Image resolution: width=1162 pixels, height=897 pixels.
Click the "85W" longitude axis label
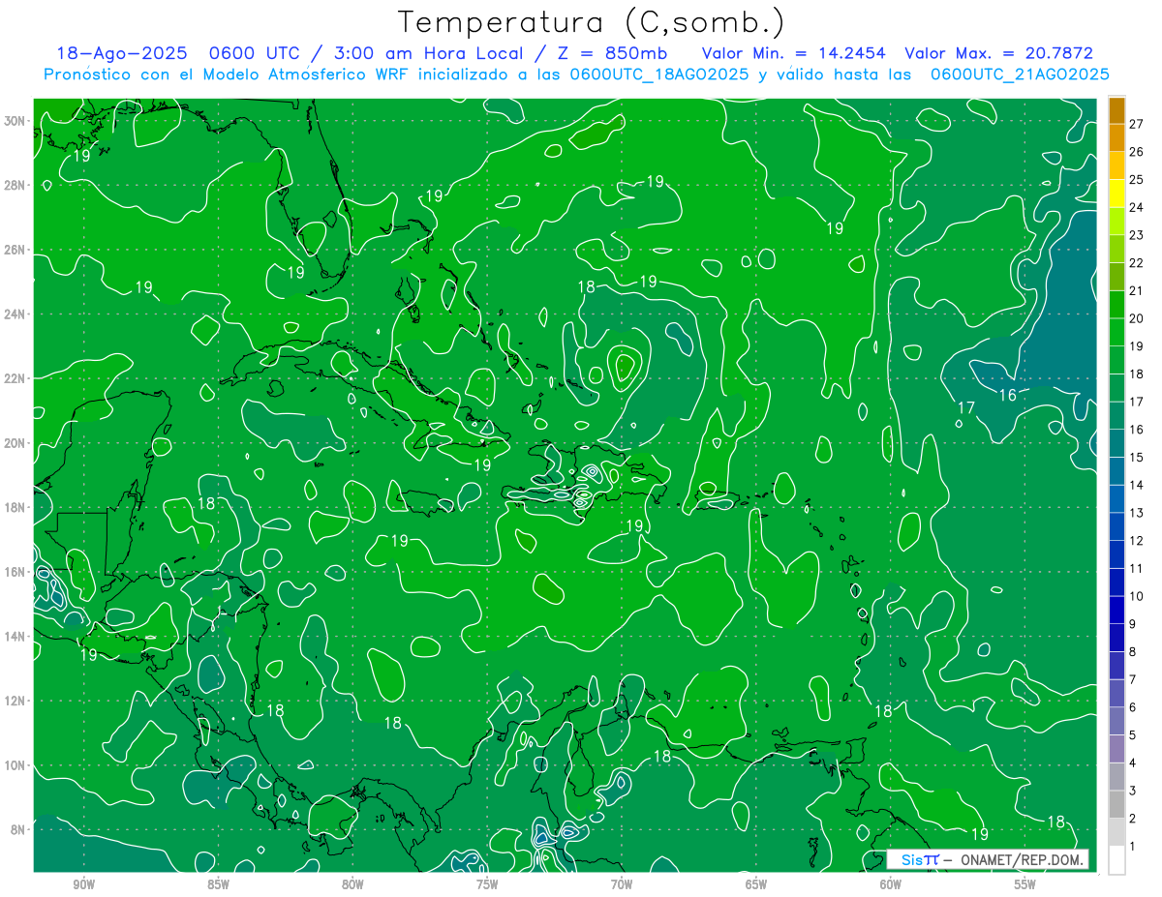(218, 884)
